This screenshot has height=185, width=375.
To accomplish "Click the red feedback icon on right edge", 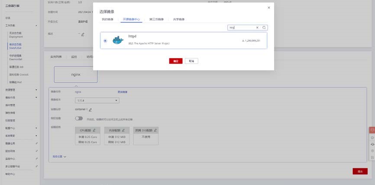I will point(372,130).
